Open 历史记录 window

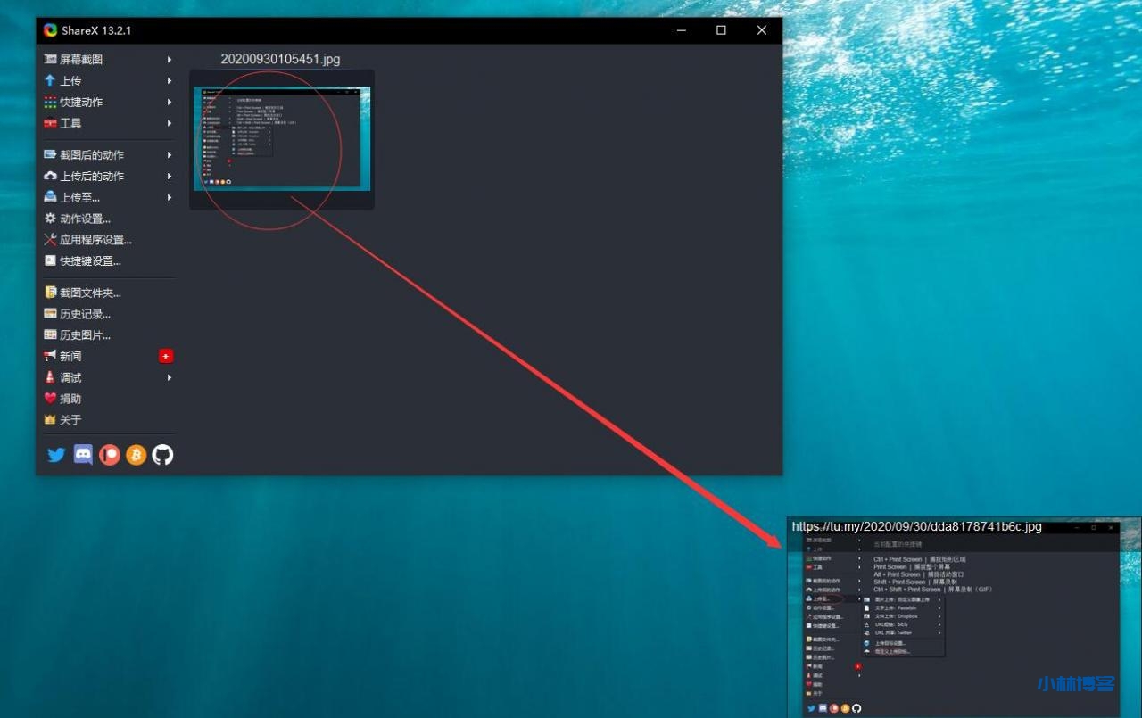[x=85, y=314]
